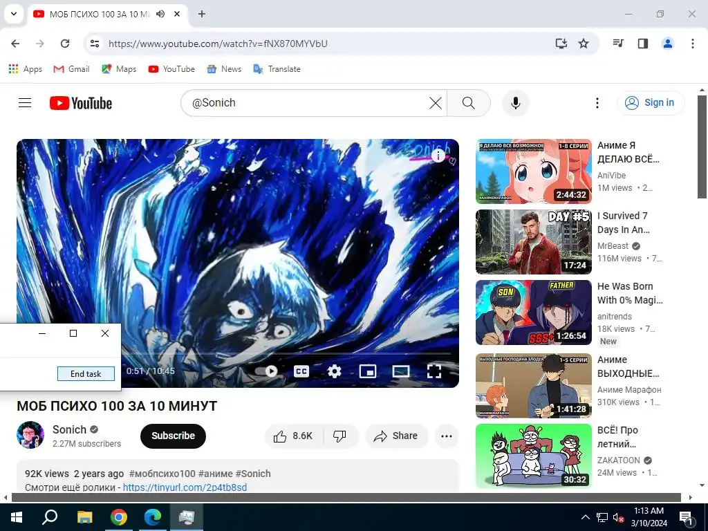The width and height of the screenshot is (708, 531).
Task: Dislike the video
Action: [x=340, y=436]
